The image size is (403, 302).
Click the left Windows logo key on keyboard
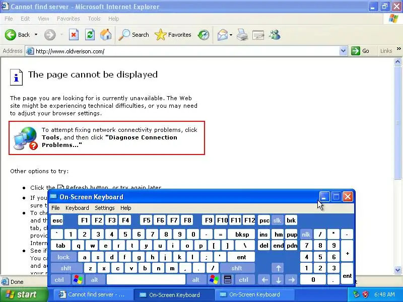click(78, 279)
